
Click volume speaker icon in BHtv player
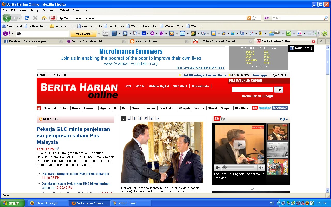pos(261,167)
